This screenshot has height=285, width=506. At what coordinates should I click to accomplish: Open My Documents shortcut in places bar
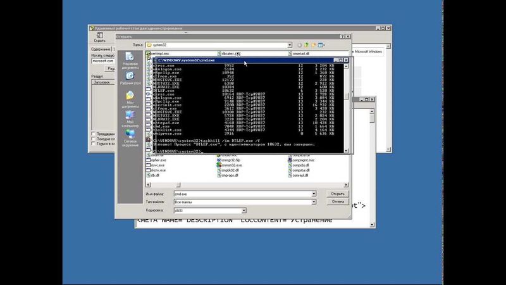[x=130, y=99]
